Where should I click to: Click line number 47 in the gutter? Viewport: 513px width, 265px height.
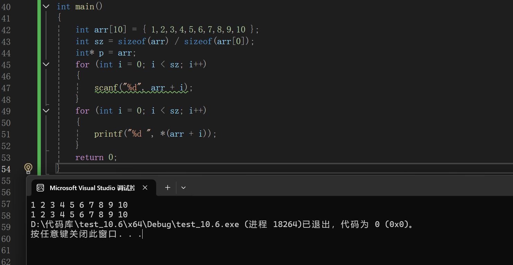pos(6,88)
